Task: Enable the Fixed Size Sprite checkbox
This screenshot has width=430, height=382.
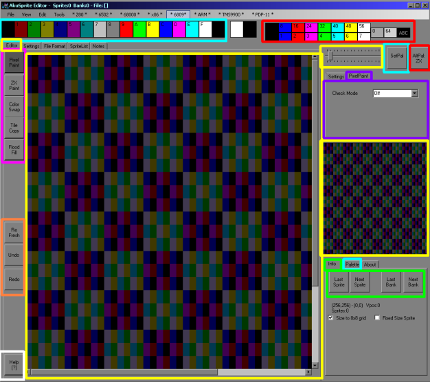Action: pyautogui.click(x=377, y=318)
